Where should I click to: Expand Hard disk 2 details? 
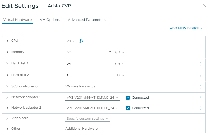point(7,75)
